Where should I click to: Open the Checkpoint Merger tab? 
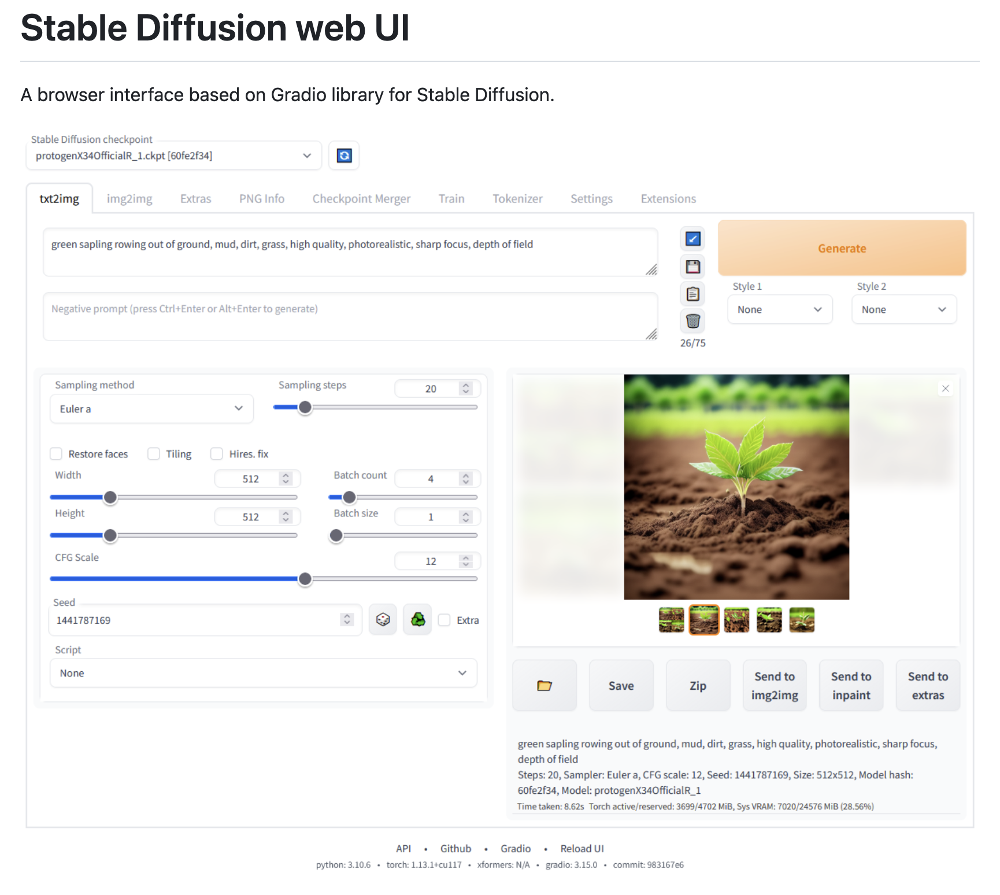pos(361,198)
